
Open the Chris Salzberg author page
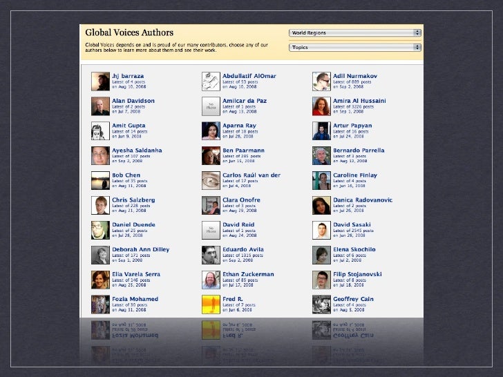pos(133,200)
